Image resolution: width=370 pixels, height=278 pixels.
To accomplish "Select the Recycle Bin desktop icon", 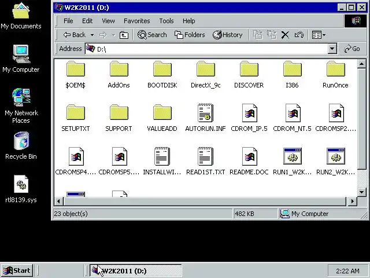I will 21,145.
